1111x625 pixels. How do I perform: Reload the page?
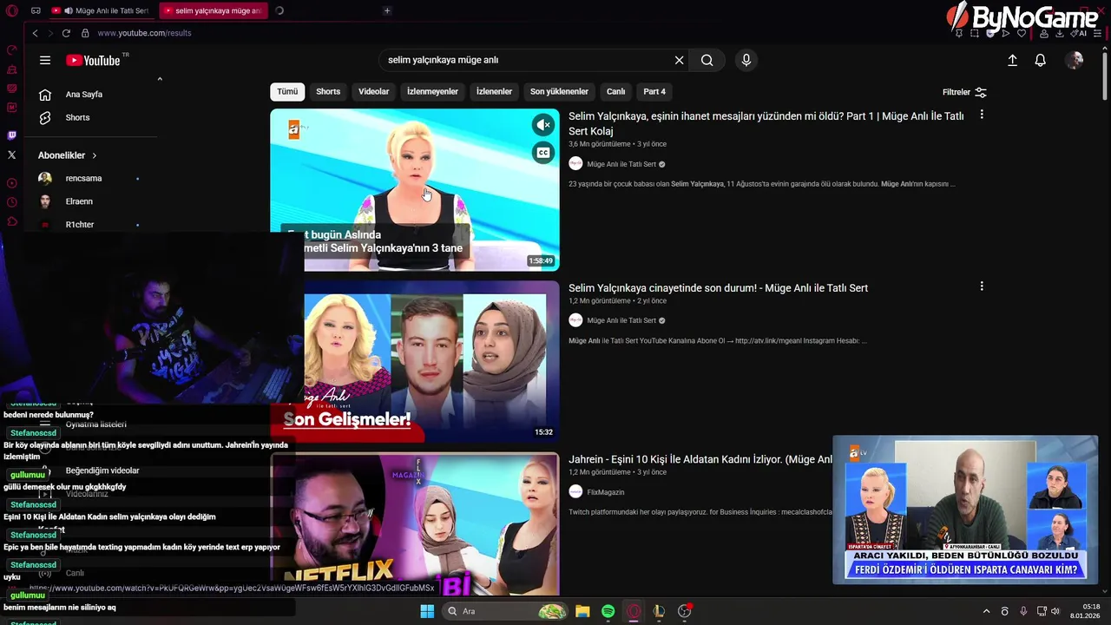pos(66,33)
